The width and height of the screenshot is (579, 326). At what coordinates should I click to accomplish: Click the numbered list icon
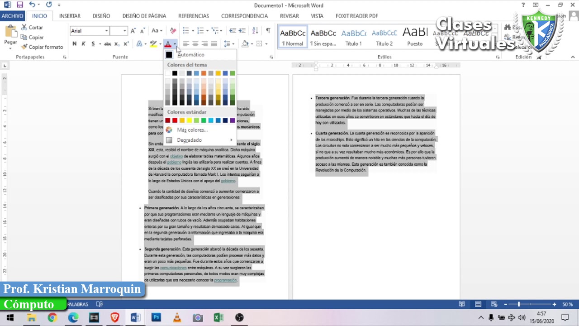click(200, 31)
